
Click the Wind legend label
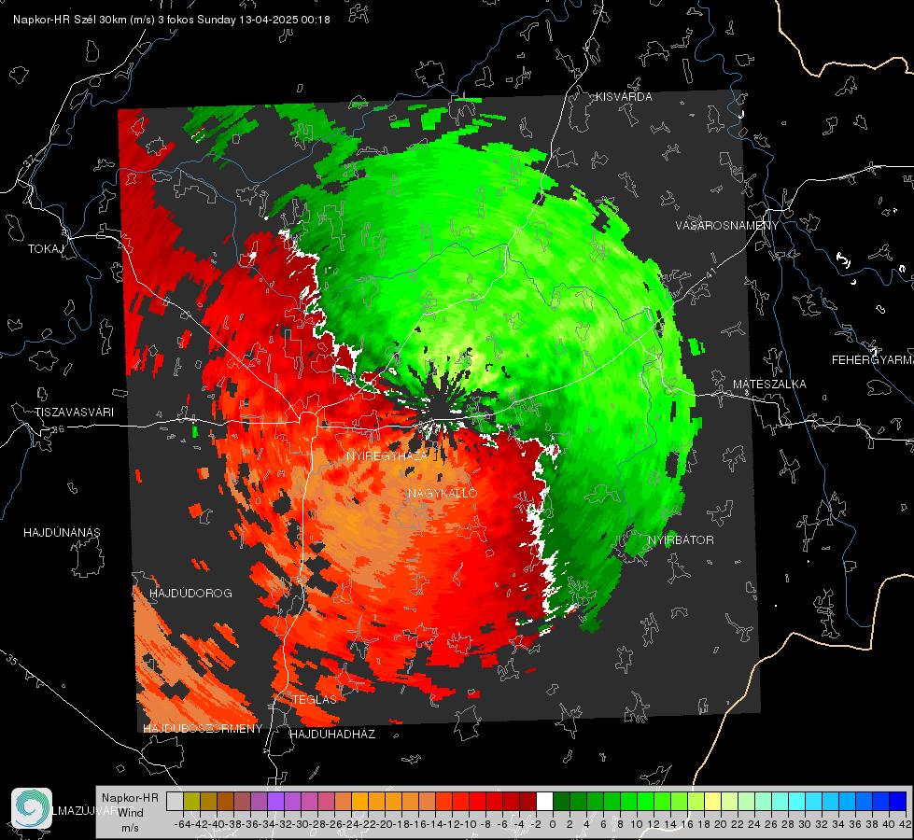coord(131,813)
